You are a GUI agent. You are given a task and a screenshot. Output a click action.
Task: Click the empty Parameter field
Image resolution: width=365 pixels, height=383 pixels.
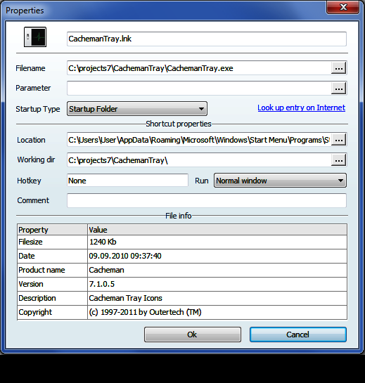click(x=199, y=88)
